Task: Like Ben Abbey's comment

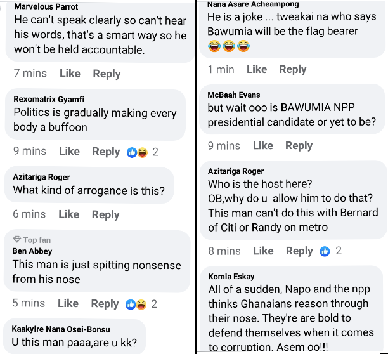Action: 68,303
